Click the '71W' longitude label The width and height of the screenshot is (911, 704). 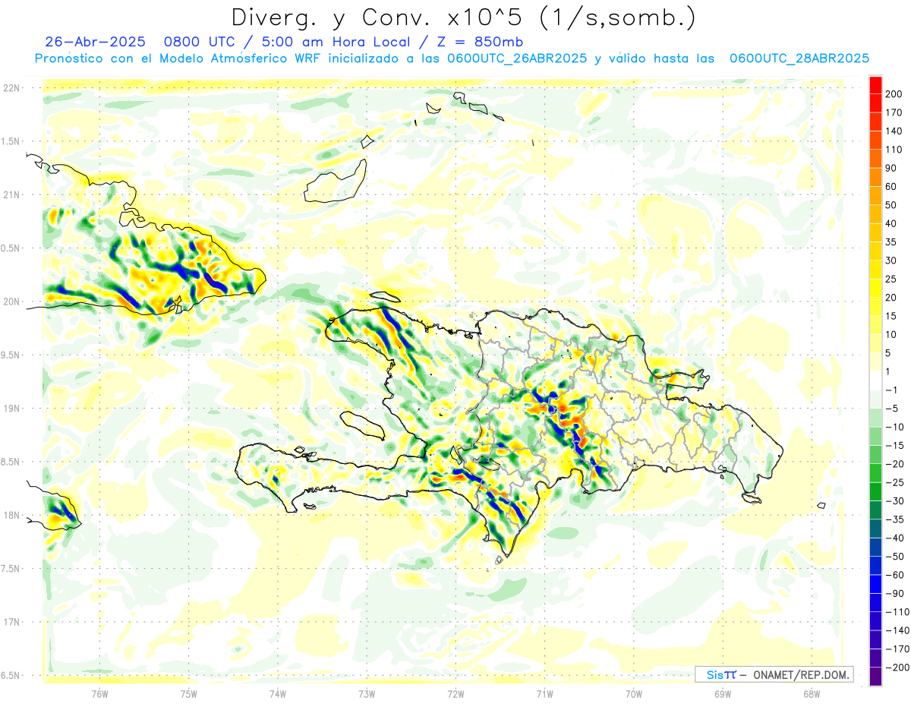[544, 693]
